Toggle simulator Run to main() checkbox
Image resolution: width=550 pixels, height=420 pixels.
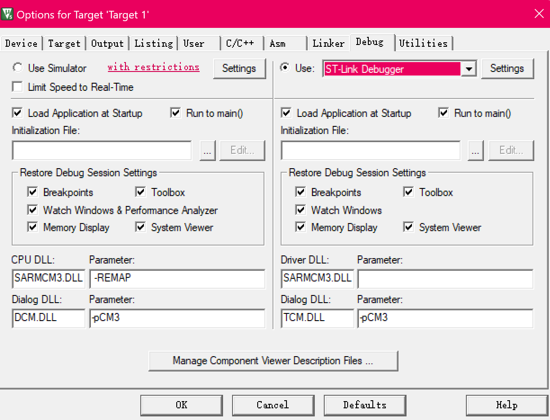(176, 113)
